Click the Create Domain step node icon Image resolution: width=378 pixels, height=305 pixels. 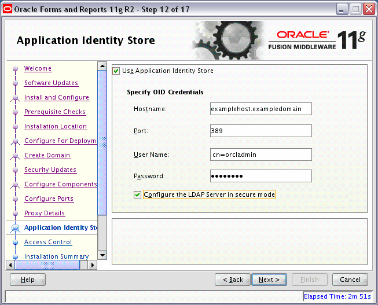click(16, 156)
